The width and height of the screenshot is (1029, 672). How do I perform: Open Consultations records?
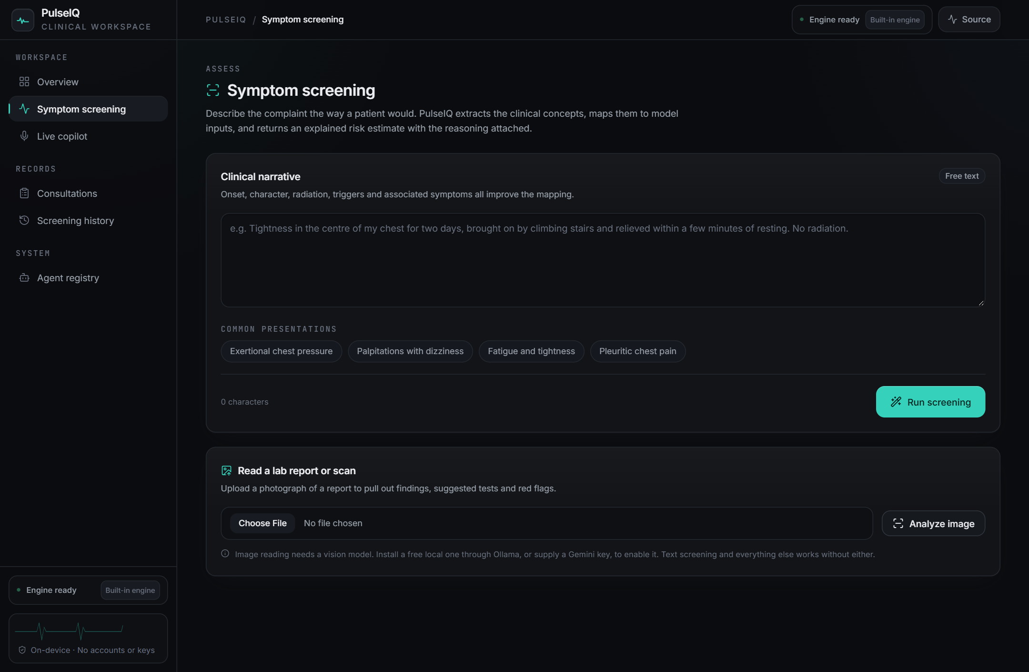(88, 193)
